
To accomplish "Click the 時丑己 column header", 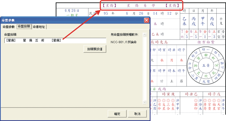I will (191, 94).
